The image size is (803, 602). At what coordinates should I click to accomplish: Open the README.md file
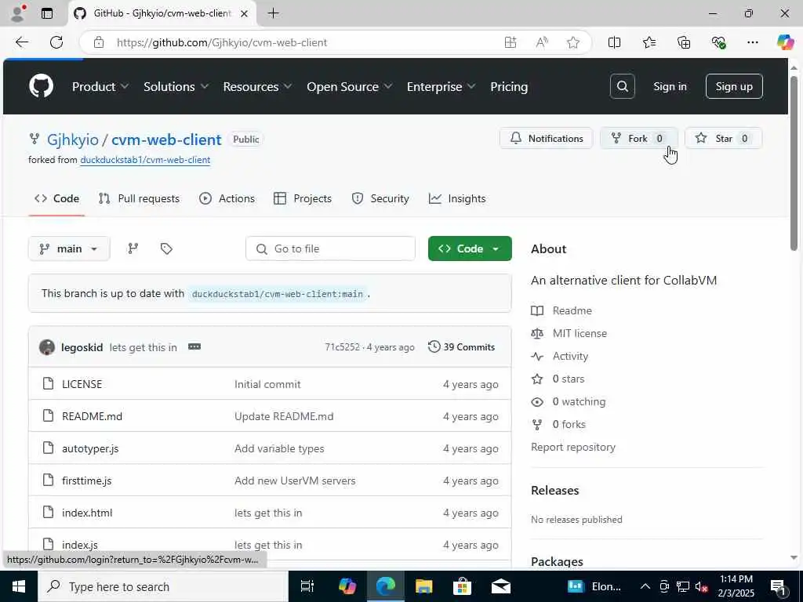[93, 416]
